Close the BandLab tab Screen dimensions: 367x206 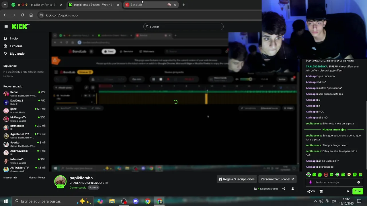click(175, 5)
